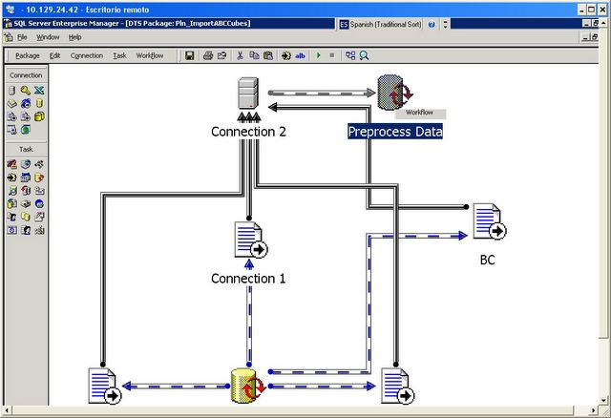
Task: Click the 'Connection 2' label
Action: point(248,132)
